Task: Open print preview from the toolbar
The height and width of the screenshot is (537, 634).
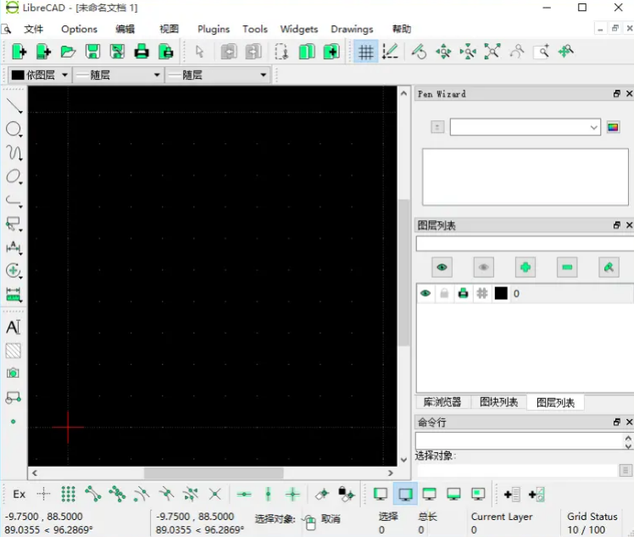Action: pos(166,52)
